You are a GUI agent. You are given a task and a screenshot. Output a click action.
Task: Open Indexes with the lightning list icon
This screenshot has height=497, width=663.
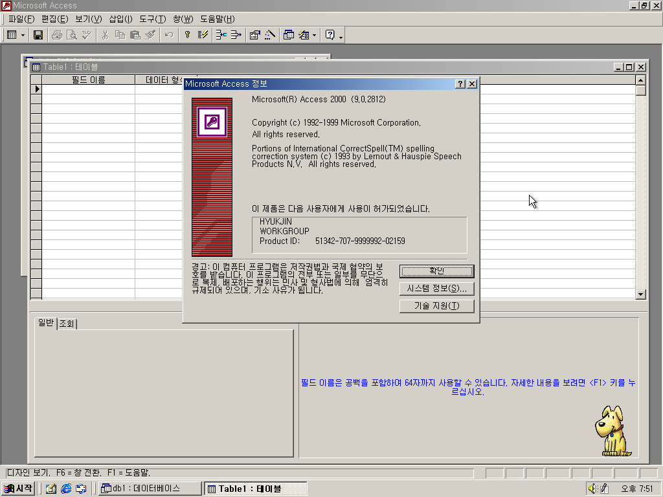coord(203,35)
